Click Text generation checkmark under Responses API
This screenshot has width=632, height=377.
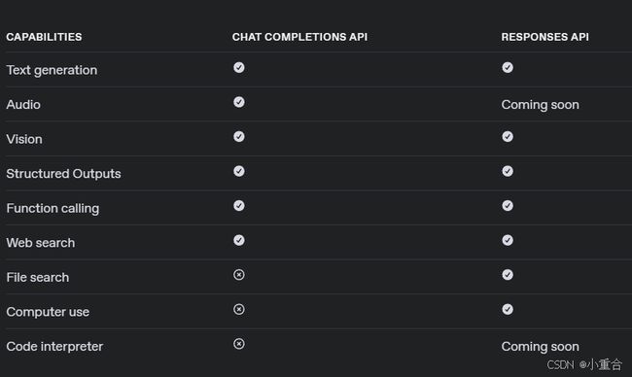click(x=508, y=67)
